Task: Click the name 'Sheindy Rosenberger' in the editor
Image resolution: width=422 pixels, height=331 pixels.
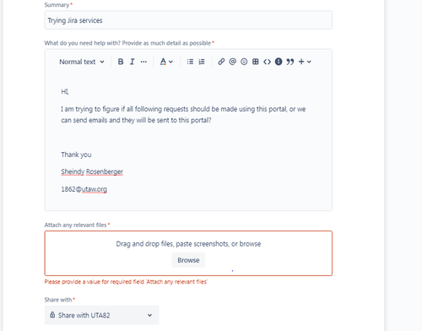Action: (x=92, y=171)
